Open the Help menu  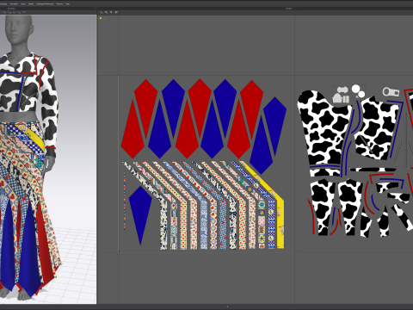pyautogui.click(x=68, y=4)
